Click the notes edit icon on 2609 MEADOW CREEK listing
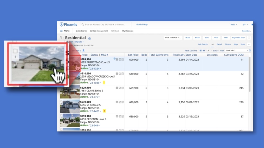This screenshot has height=148, width=264. pos(123,74)
